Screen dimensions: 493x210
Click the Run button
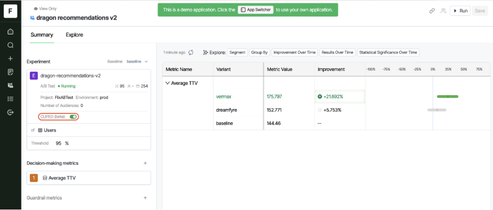tap(459, 11)
